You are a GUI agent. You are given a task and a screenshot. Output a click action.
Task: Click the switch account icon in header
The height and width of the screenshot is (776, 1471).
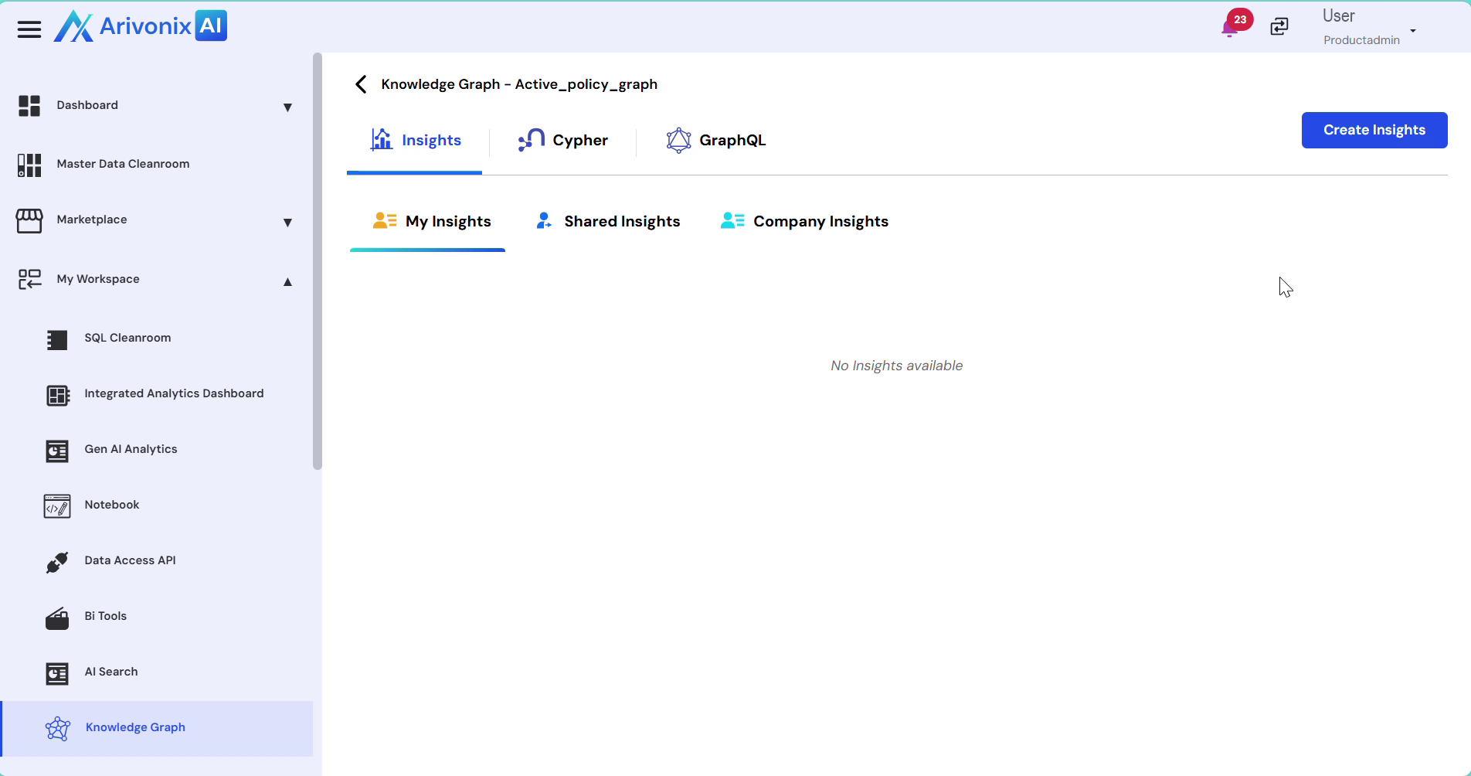[x=1279, y=26]
